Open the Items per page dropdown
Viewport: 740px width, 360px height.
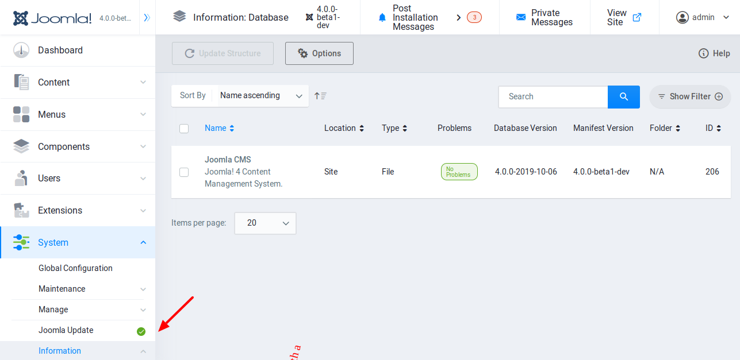click(265, 223)
